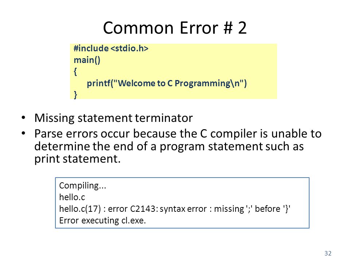Click the hello.c(17) line reference

click(80, 209)
